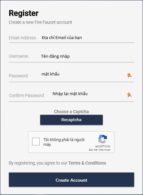This screenshot has width=143, height=195.
Task: Open the reCAPTCHA "Điều khoản" terms link
Action: point(105,150)
